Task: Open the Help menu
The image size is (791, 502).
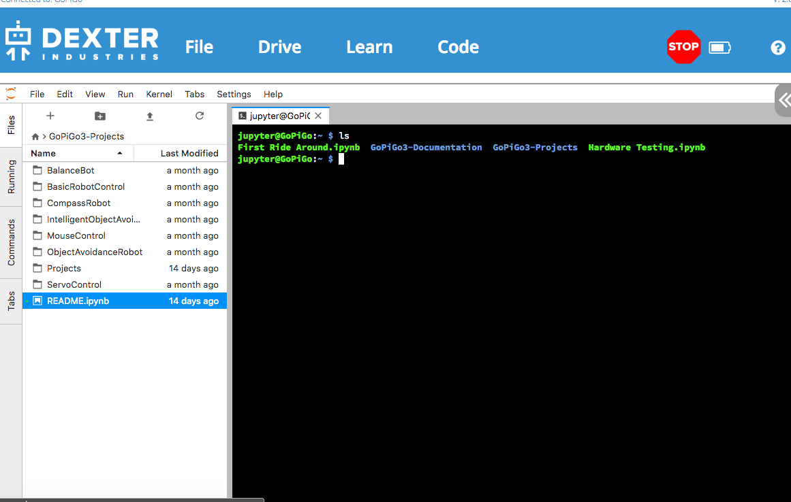Action: pos(273,94)
